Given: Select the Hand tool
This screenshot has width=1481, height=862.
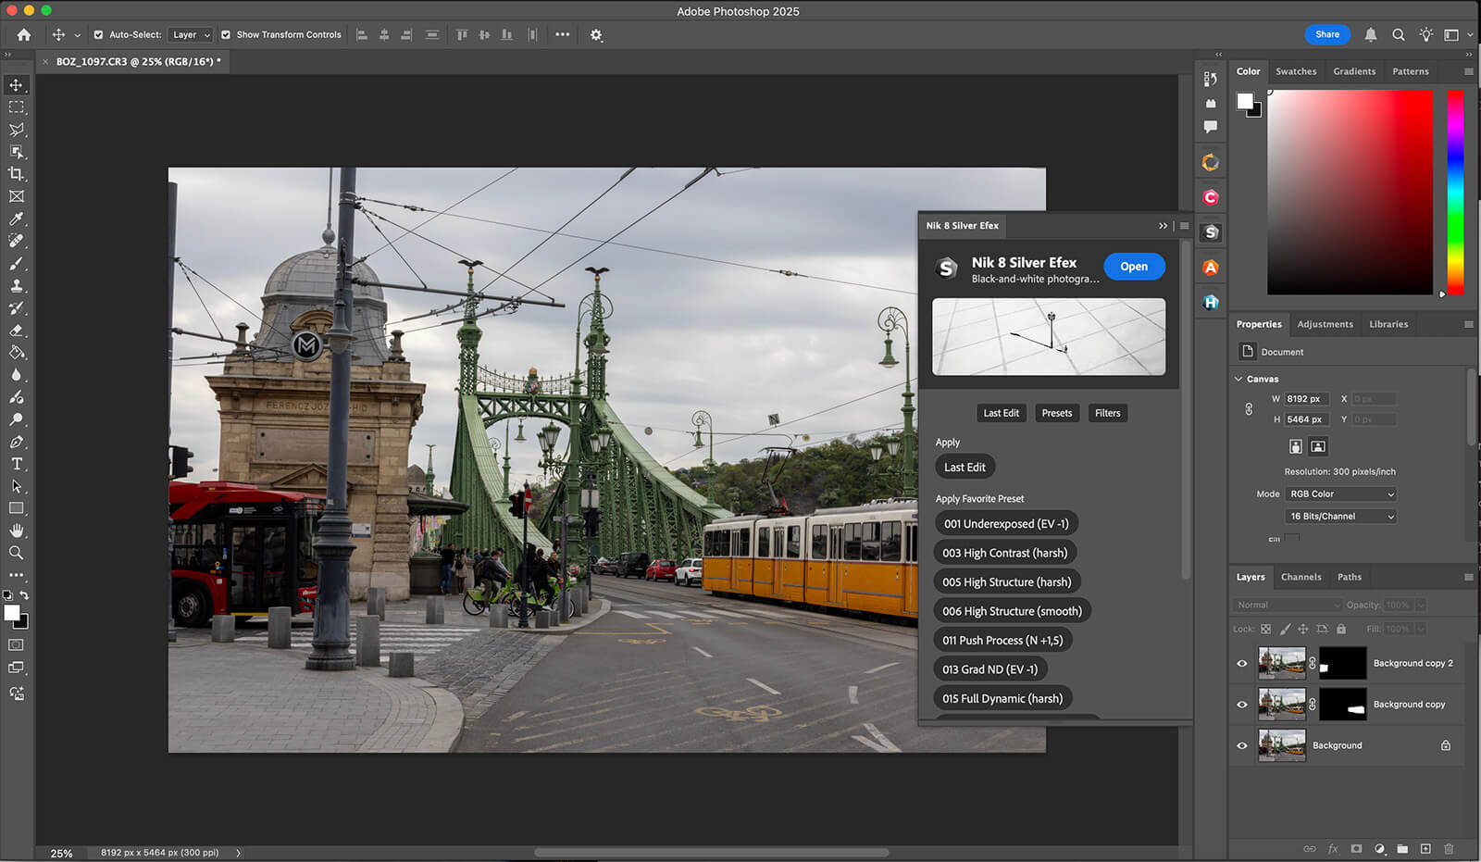Looking at the screenshot, I should [17, 531].
